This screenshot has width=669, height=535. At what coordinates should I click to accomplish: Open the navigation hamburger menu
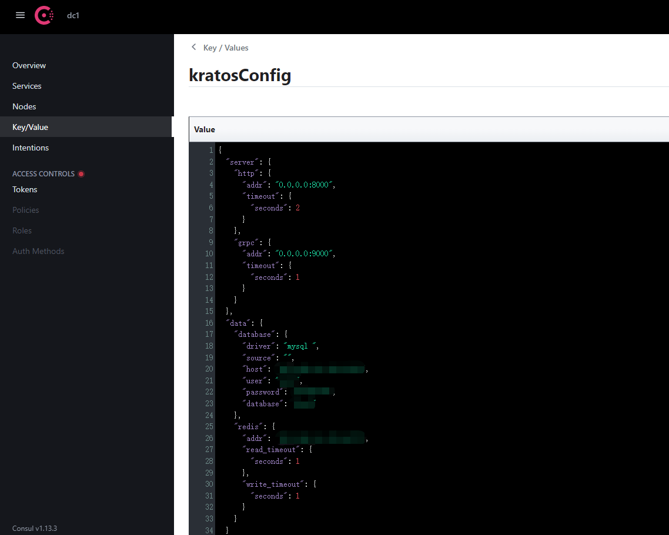(x=20, y=15)
